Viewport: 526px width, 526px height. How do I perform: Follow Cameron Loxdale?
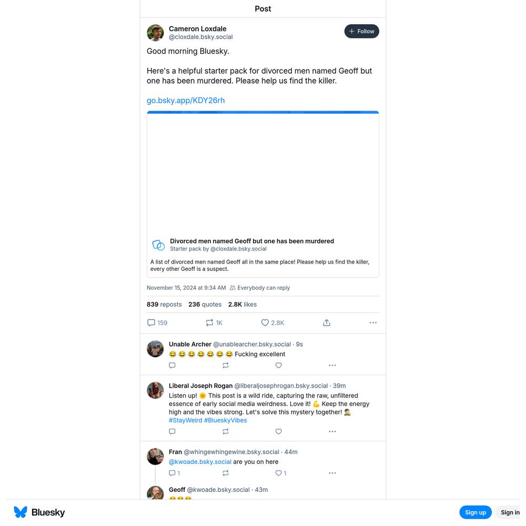click(362, 31)
